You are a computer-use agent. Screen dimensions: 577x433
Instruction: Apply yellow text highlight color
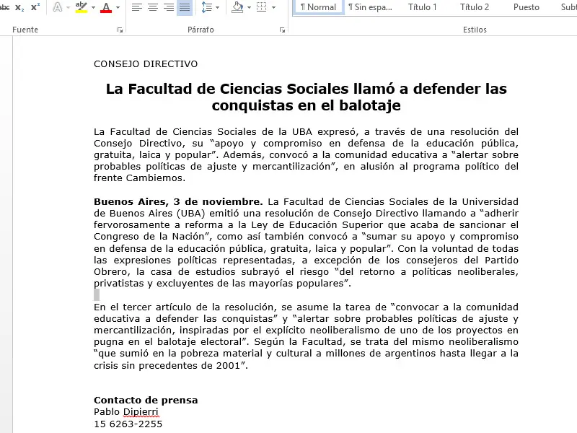(82, 7)
